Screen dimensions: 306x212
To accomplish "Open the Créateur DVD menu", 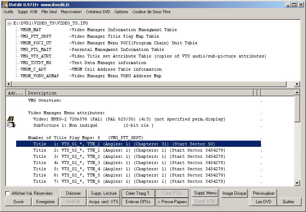I will coord(98,12).
